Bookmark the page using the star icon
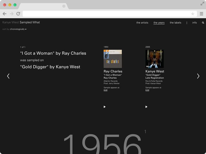206x154 pixels. 193,14
